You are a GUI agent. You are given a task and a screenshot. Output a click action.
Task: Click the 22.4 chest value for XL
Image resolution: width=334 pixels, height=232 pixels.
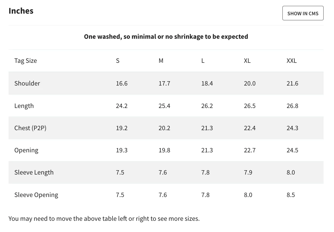[x=250, y=128]
